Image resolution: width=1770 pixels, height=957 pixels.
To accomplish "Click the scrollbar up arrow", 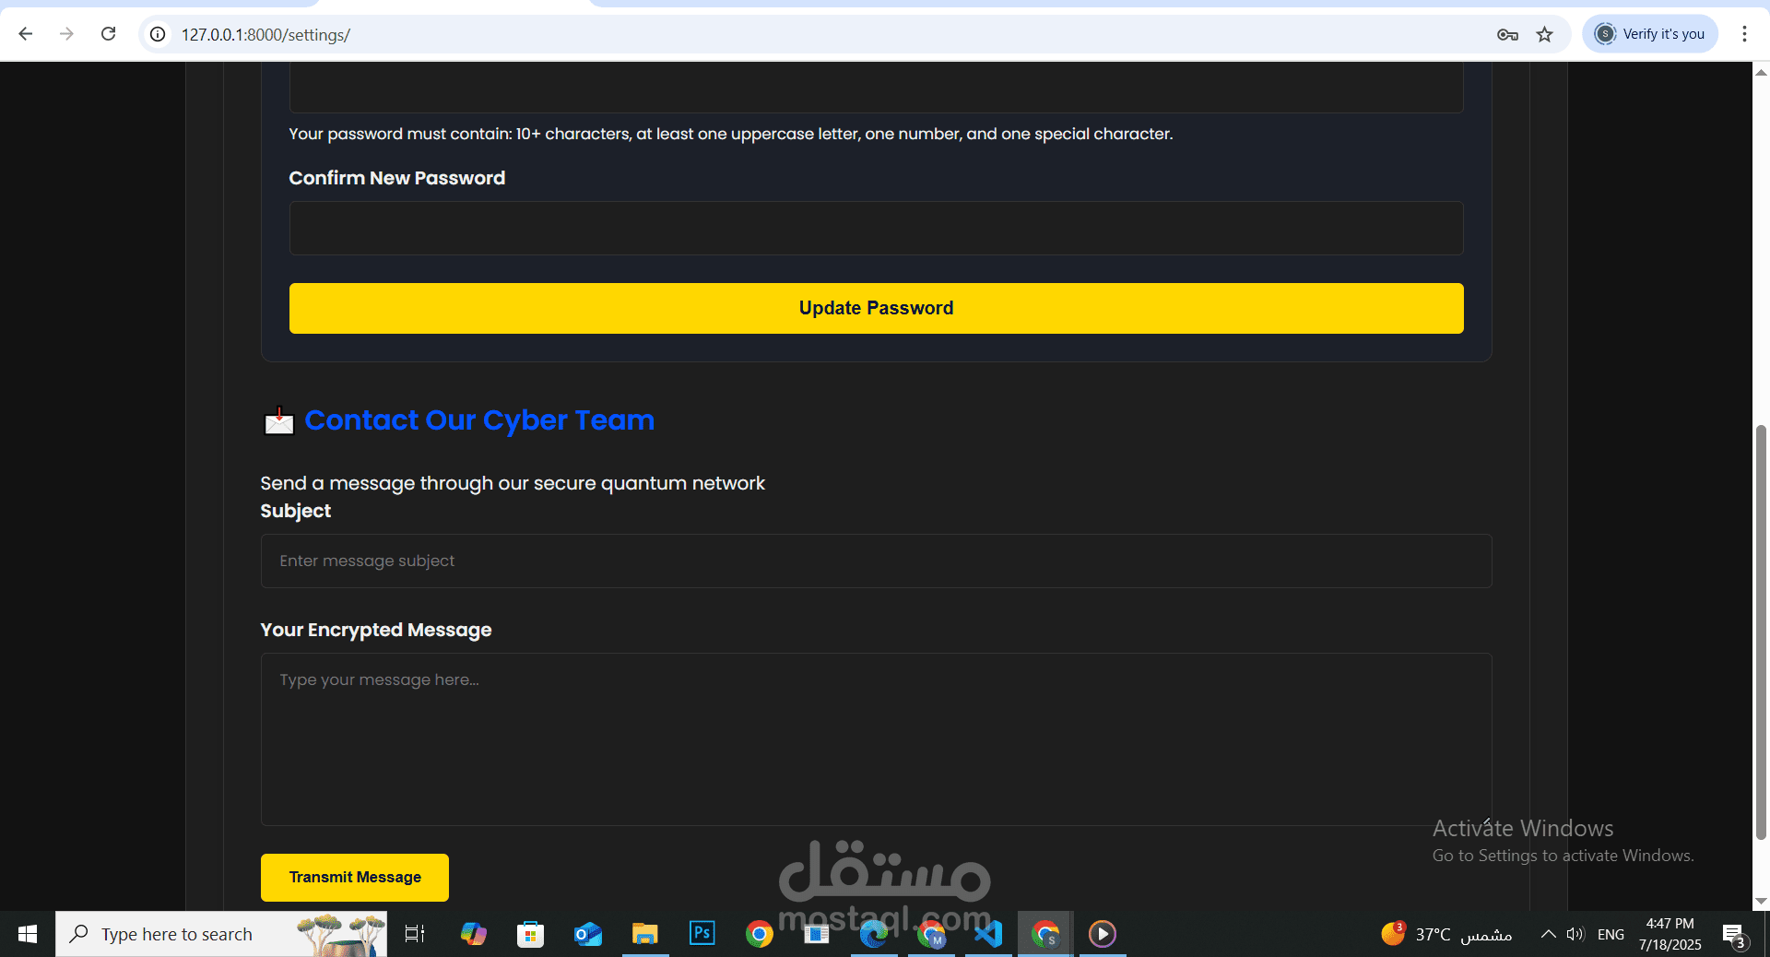I will 1761,71.
